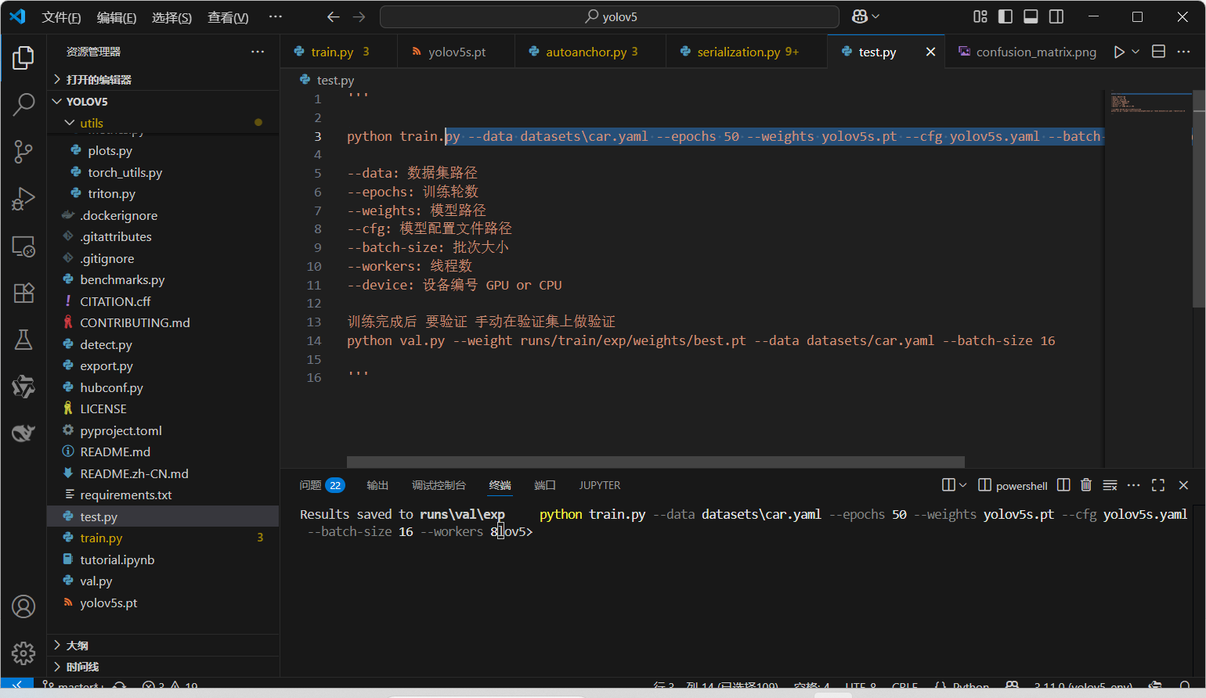Open launch profile dropdown in terminal panel
Image resolution: width=1206 pixels, height=698 pixels.
pos(962,485)
